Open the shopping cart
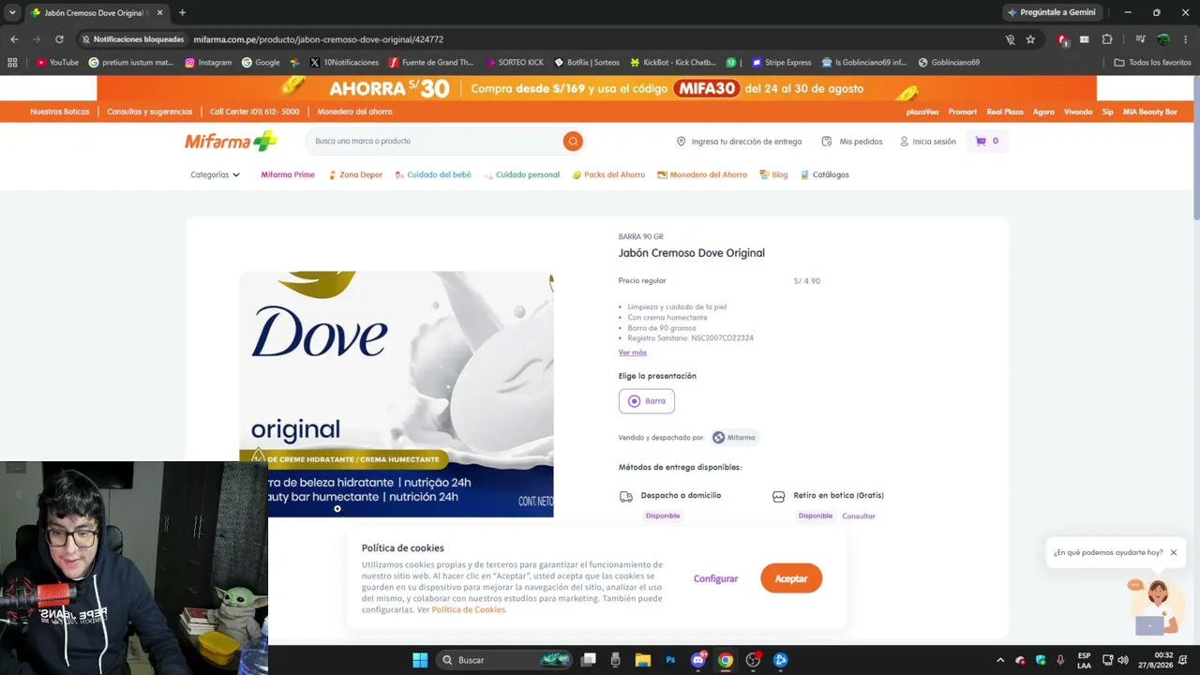The image size is (1200, 675). [x=986, y=141]
